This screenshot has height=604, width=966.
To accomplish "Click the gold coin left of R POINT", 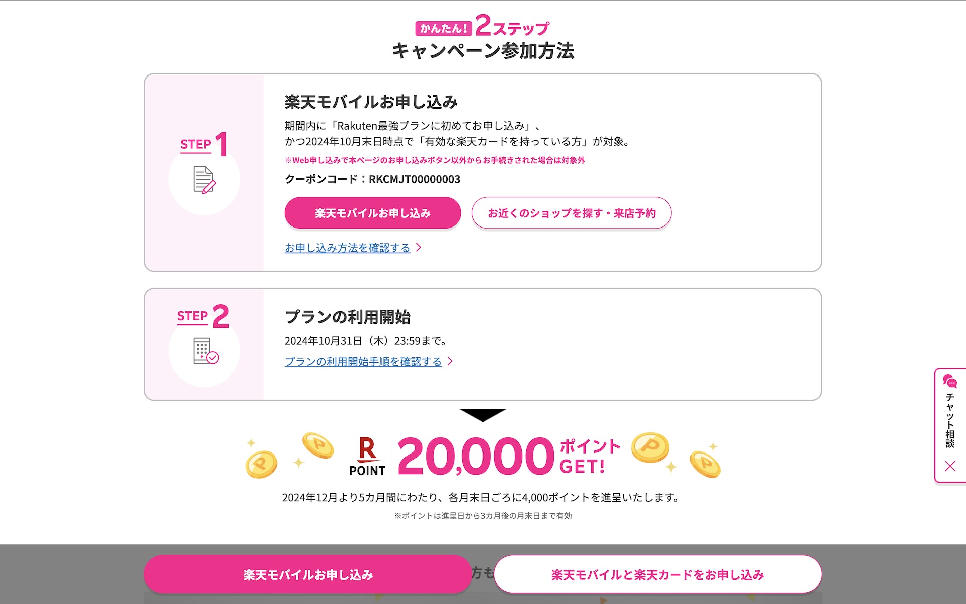I will [x=317, y=445].
